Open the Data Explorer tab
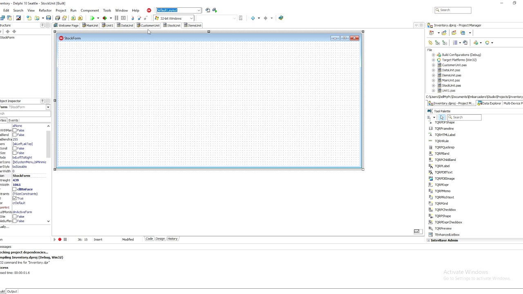 [x=489, y=103]
